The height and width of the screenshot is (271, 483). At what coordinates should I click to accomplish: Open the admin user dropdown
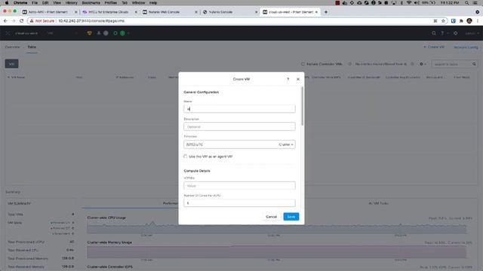click(472, 33)
